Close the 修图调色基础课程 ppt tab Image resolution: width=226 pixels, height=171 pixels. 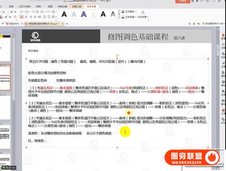click(62, 23)
